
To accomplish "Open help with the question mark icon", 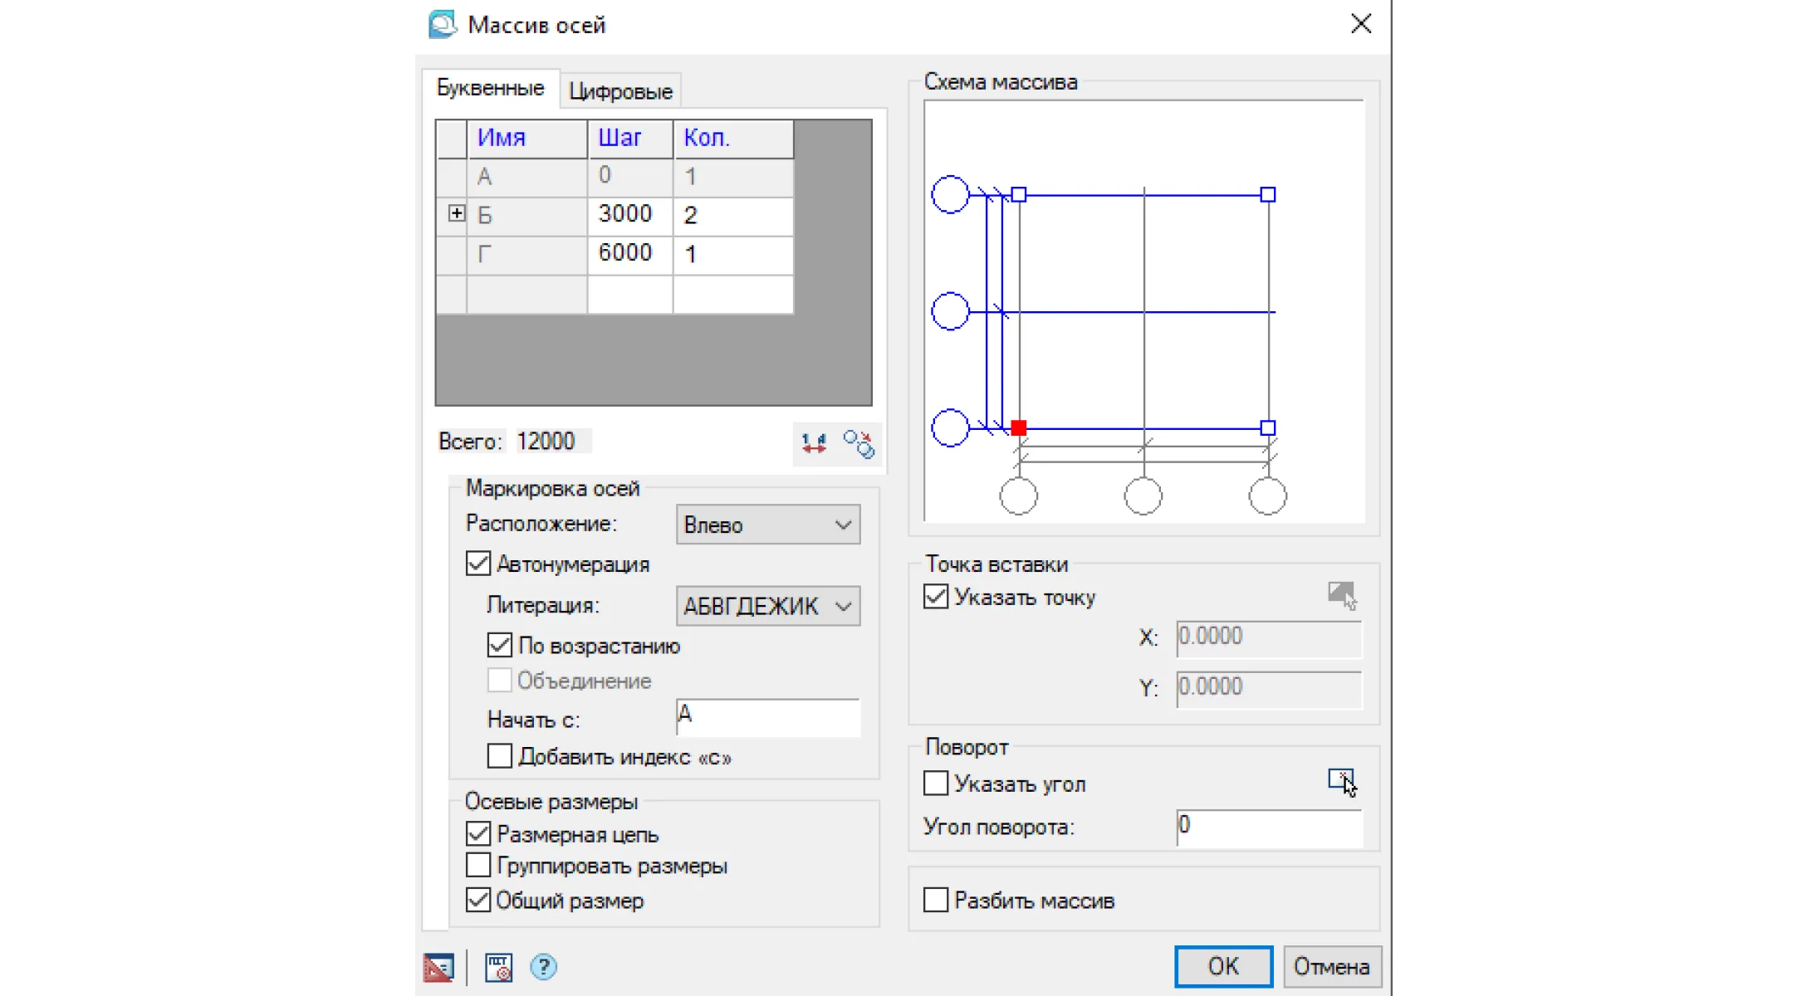I will (x=544, y=967).
